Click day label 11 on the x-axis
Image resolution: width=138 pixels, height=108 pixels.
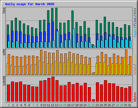(x=49, y=105)
